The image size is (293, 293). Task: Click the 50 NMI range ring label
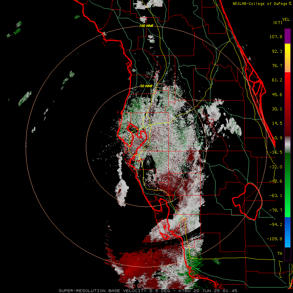click(146, 86)
